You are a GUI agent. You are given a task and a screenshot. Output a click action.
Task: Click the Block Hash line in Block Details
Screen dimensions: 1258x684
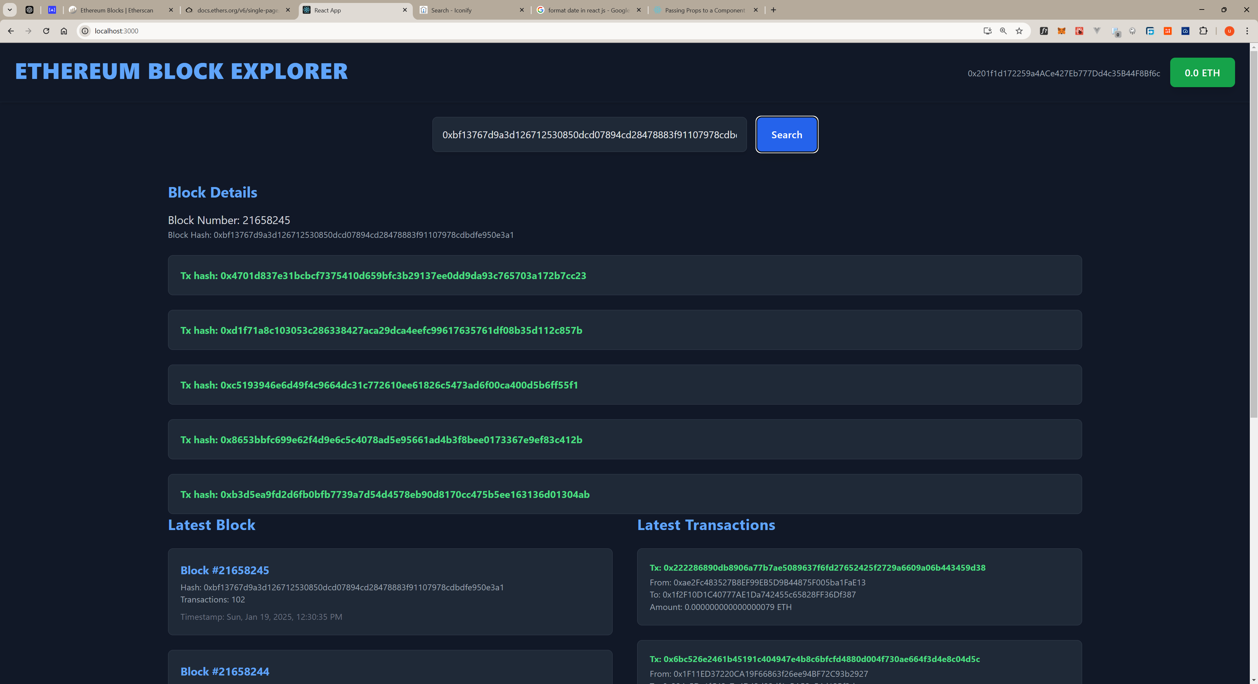[341, 235]
